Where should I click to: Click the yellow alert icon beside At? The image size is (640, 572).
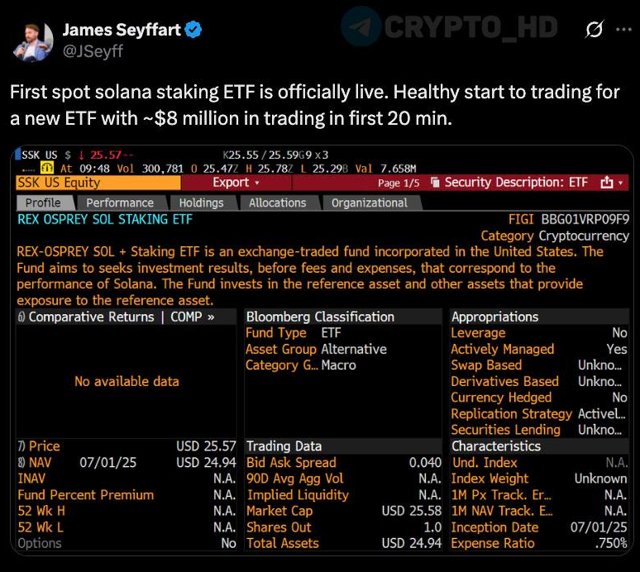click(47, 167)
